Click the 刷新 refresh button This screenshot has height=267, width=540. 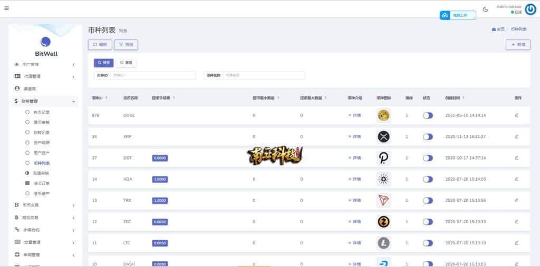point(100,45)
